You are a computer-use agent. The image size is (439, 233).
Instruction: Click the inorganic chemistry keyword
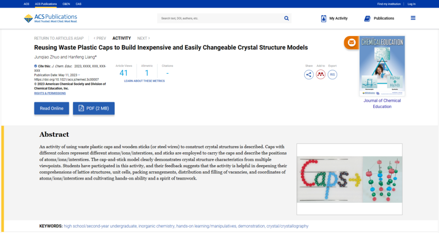click(x=156, y=226)
